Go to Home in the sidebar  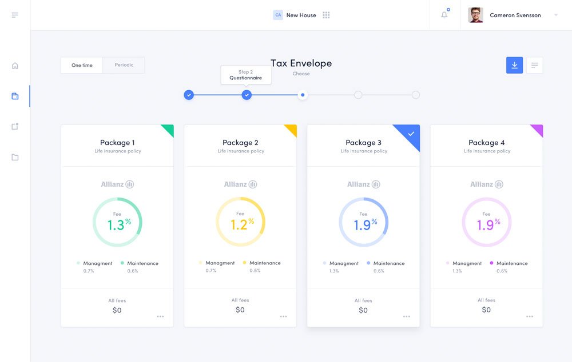pyautogui.click(x=15, y=66)
